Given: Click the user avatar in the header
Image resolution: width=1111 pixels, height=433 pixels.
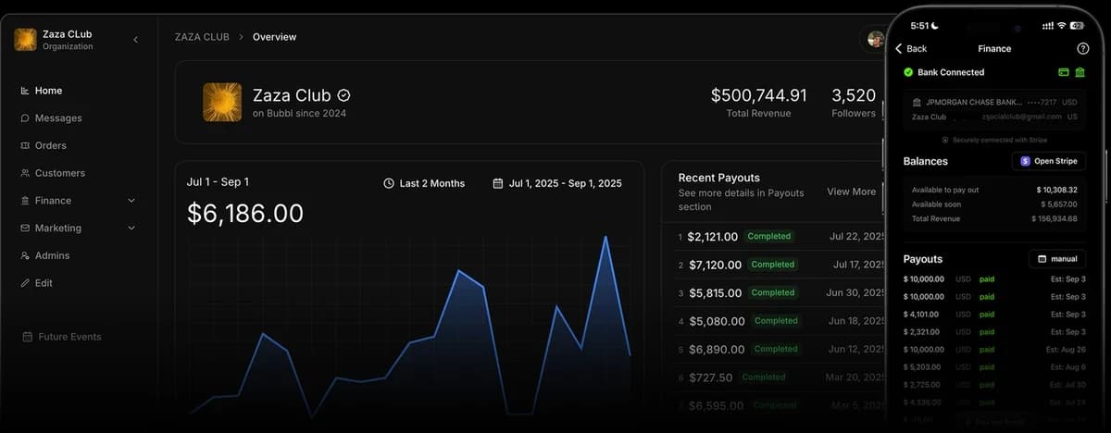Looking at the screenshot, I should click(875, 40).
